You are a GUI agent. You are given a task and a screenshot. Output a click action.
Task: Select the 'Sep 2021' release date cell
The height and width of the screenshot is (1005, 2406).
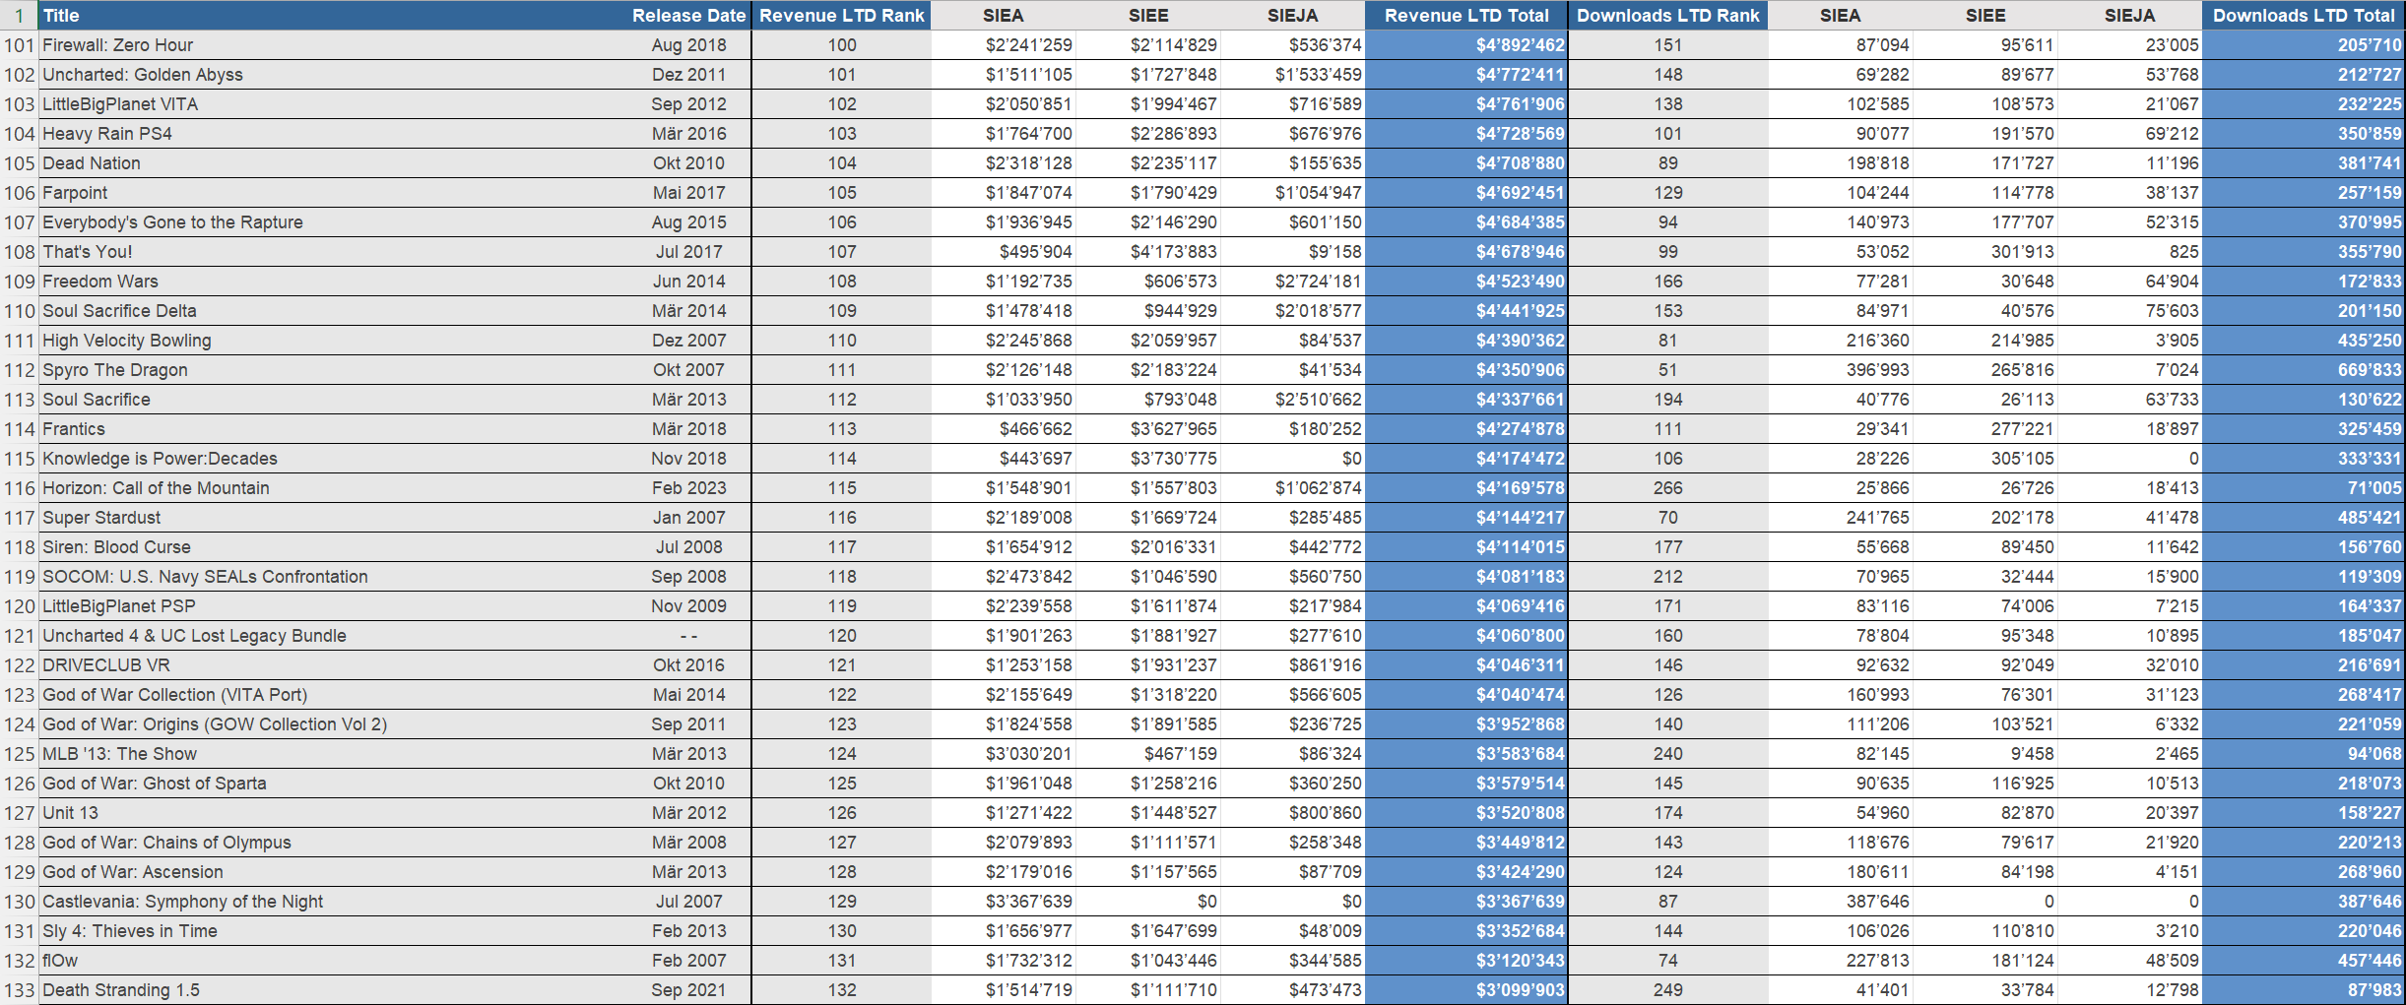pos(688,990)
